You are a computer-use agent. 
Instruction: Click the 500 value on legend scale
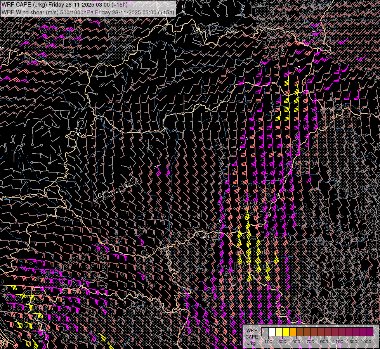(296, 342)
